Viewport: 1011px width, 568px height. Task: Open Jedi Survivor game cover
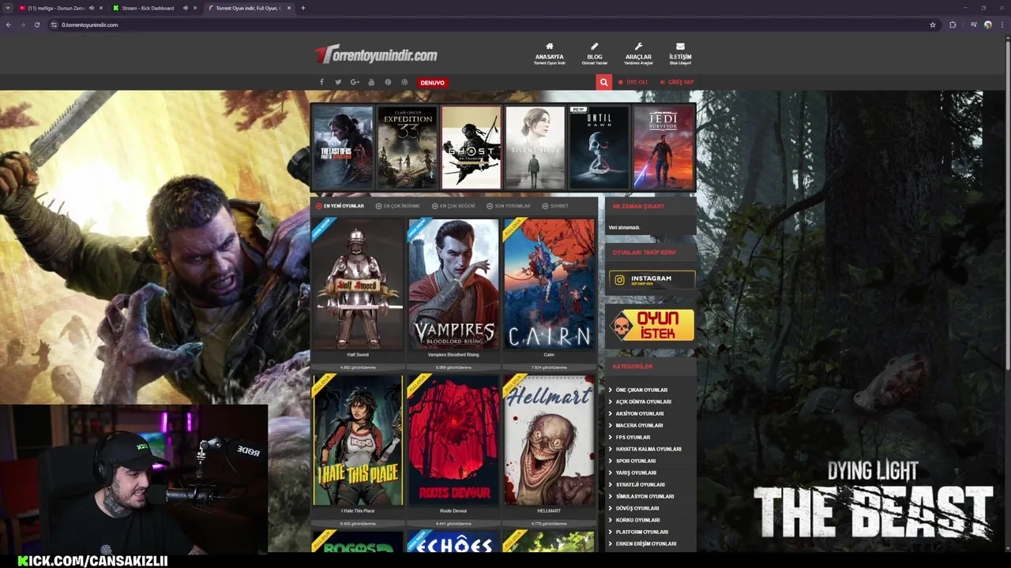(663, 148)
